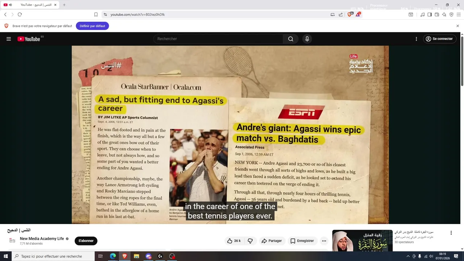Click the YouTube search magnifier button
The width and height of the screenshot is (464, 261).
[291, 39]
